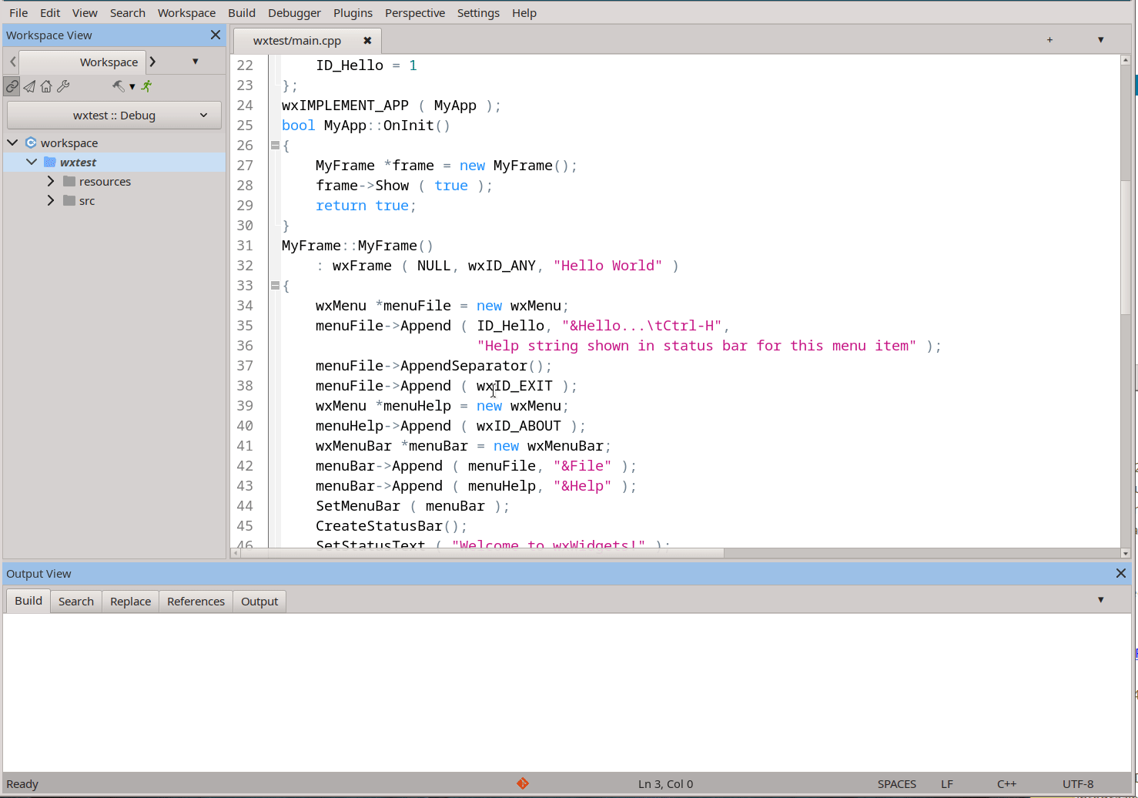Open workspace settings via the wrench icon

(x=63, y=86)
